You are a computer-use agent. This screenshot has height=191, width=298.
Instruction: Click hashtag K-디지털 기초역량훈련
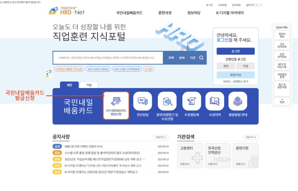coord(127,69)
